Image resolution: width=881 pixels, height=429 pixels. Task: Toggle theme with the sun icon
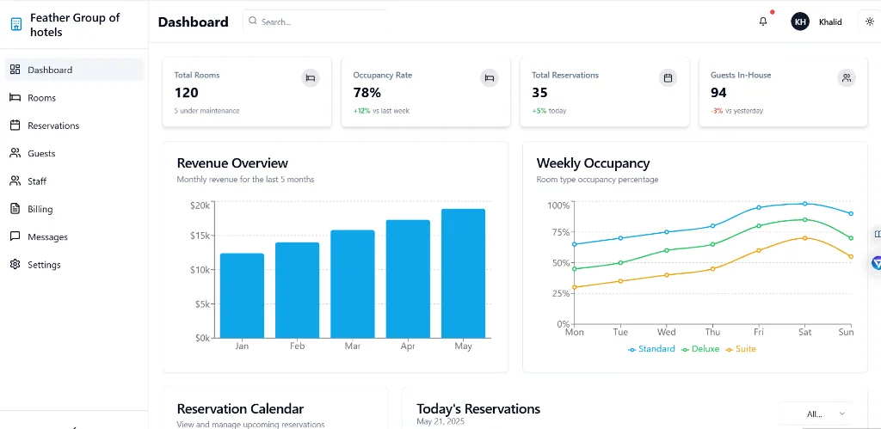point(870,21)
